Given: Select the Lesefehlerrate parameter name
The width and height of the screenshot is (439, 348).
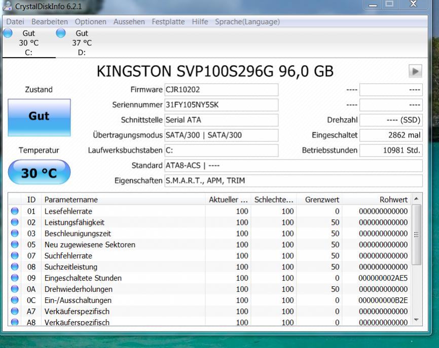Looking at the screenshot, I should tap(68, 211).
